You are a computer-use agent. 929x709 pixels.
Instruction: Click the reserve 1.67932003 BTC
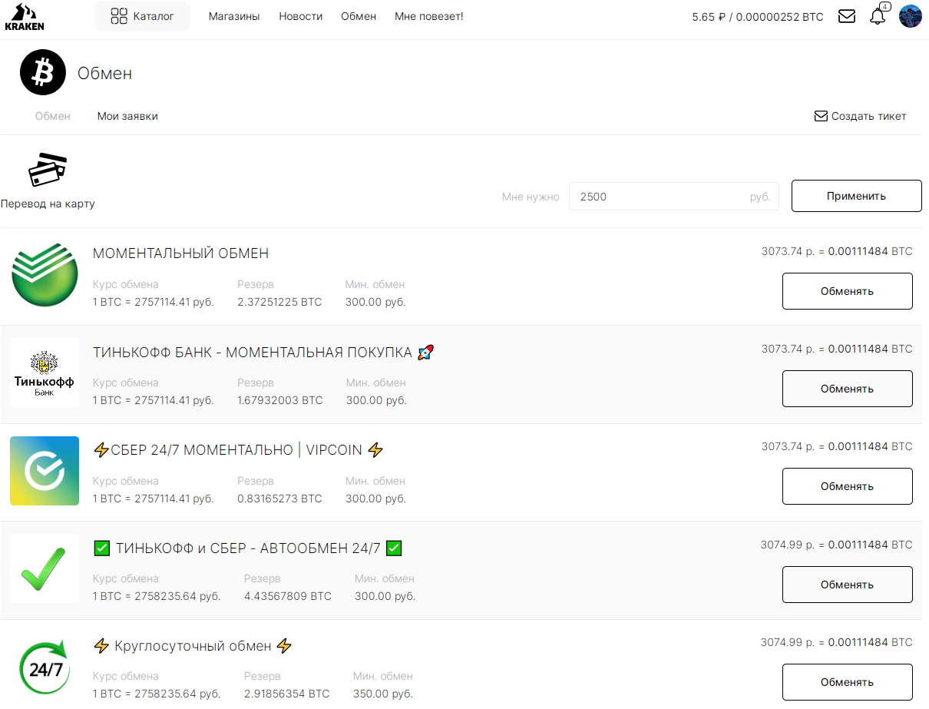click(x=280, y=400)
